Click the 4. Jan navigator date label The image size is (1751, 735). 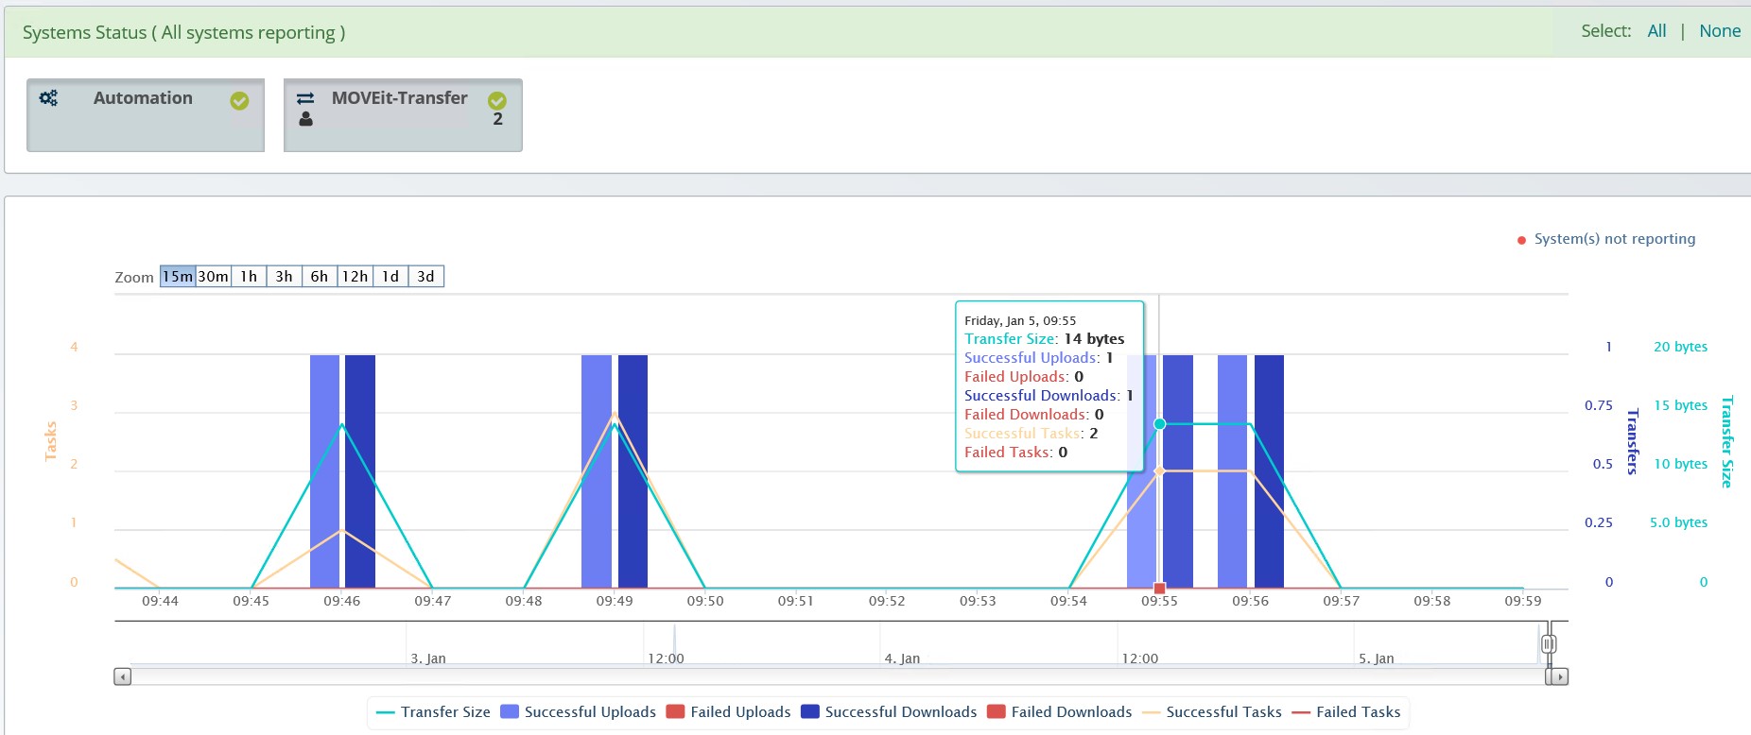coord(902,658)
